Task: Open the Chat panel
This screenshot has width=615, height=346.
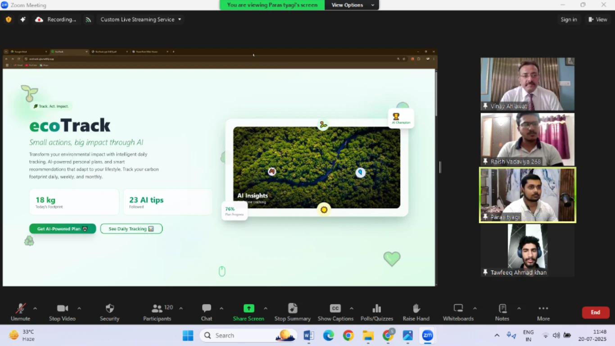Action: pyautogui.click(x=207, y=309)
